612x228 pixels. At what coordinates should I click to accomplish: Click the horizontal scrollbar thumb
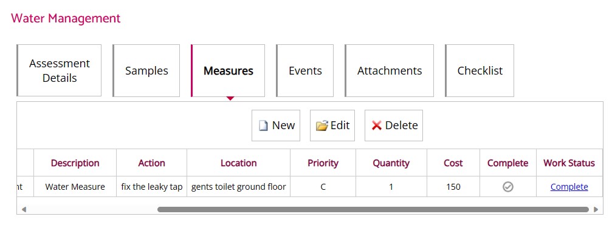pos(373,210)
